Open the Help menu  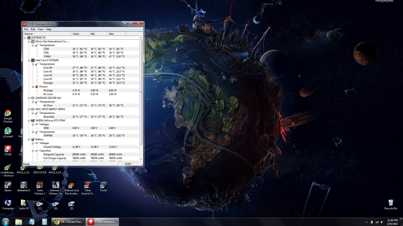coord(48,29)
